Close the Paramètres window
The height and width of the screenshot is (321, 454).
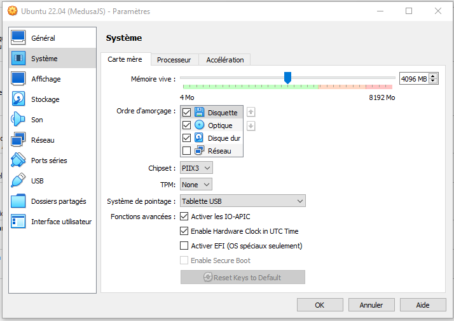click(x=438, y=11)
